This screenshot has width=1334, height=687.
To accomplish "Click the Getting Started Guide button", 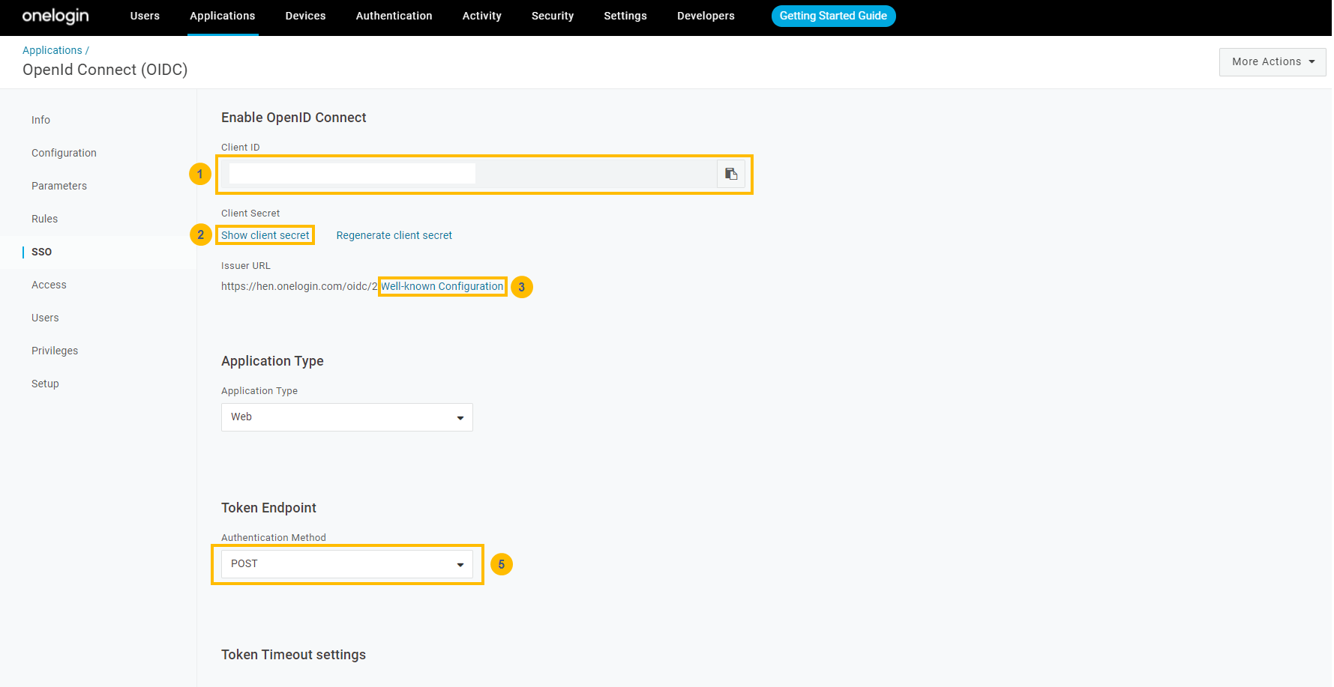I will 833,16.
